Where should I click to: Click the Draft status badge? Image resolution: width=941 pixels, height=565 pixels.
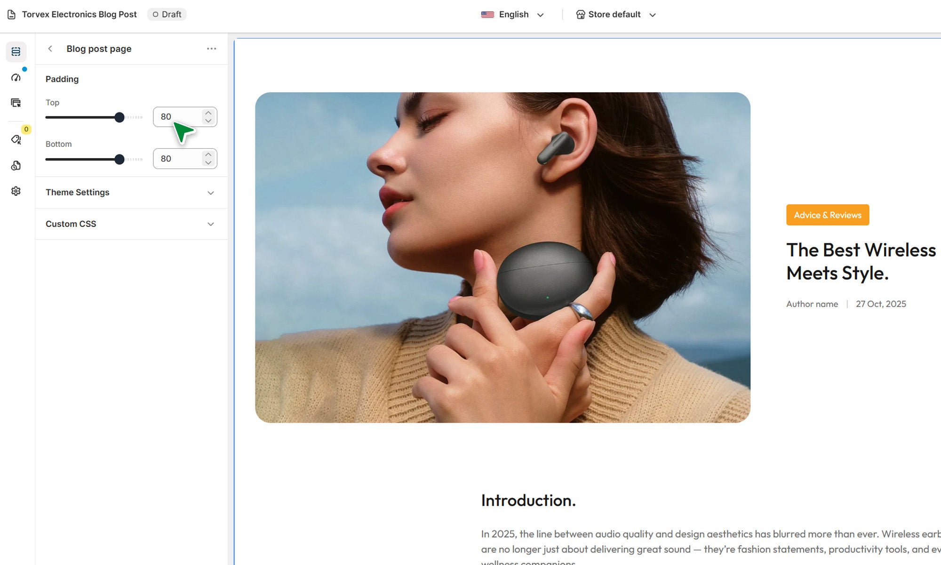(x=167, y=15)
